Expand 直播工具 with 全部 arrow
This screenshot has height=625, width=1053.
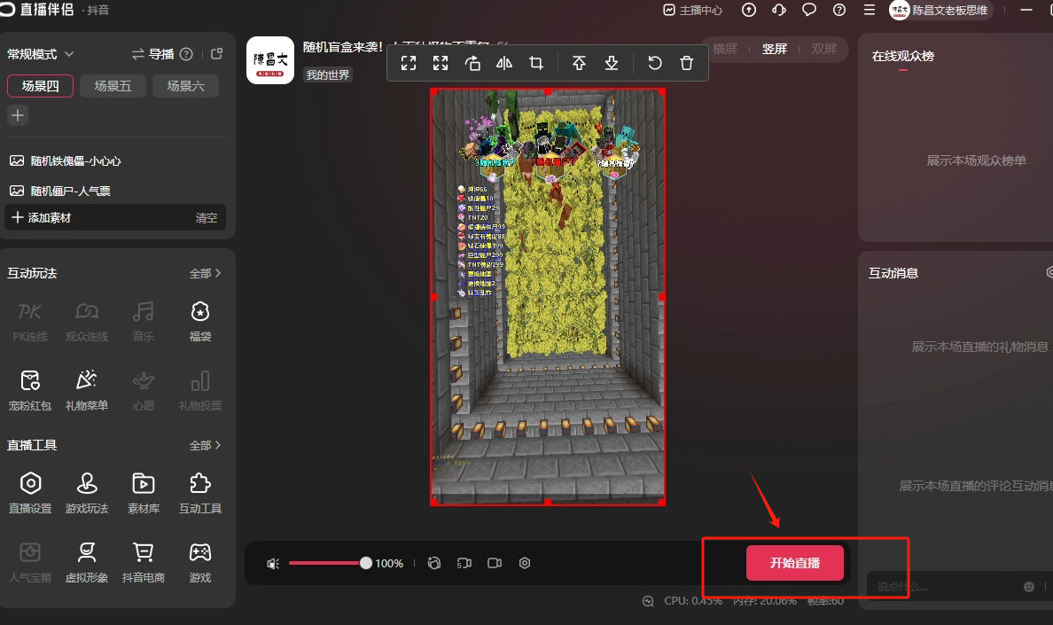click(205, 445)
